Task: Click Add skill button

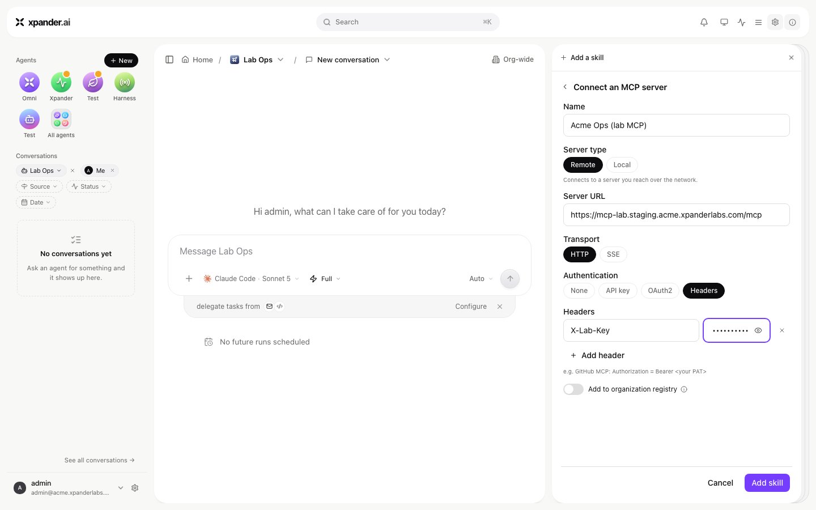Action: (x=767, y=483)
